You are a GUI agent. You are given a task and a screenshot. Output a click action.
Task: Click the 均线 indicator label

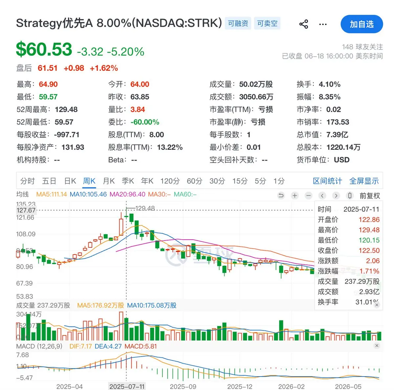click(x=23, y=194)
